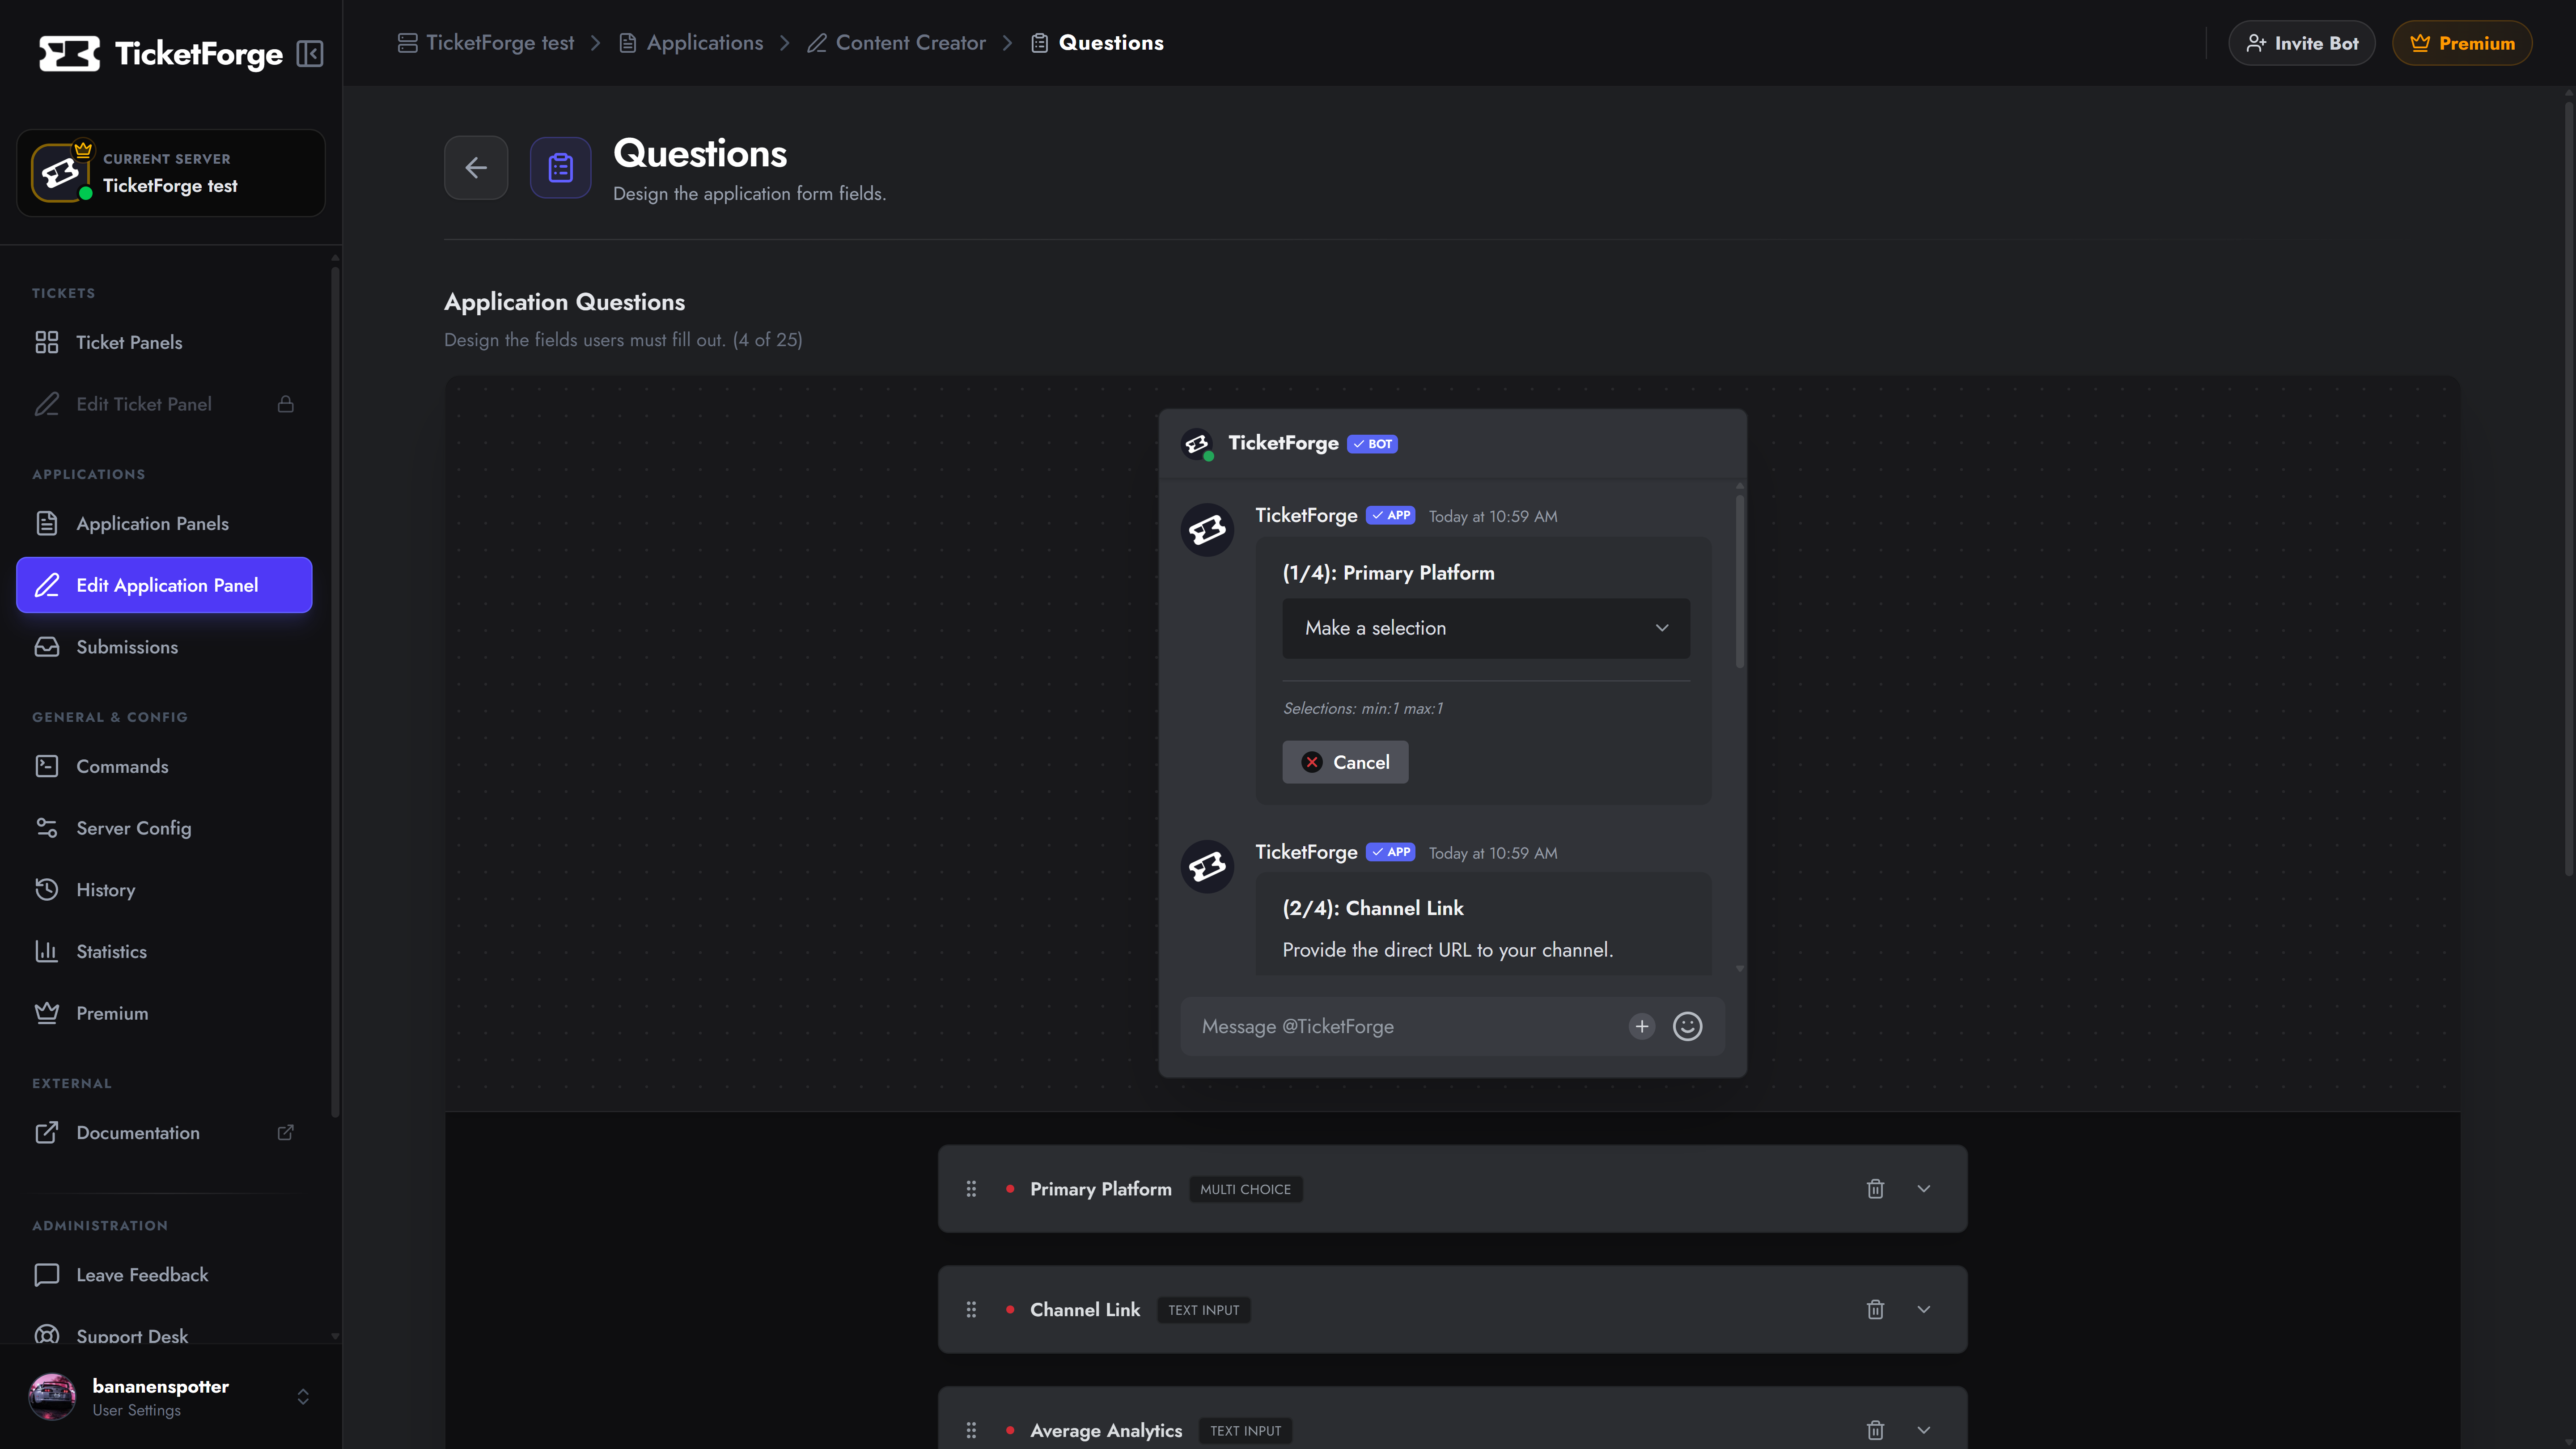Open Application Panels in the sidebar
This screenshot has height=1449, width=2576.
pos(164,523)
